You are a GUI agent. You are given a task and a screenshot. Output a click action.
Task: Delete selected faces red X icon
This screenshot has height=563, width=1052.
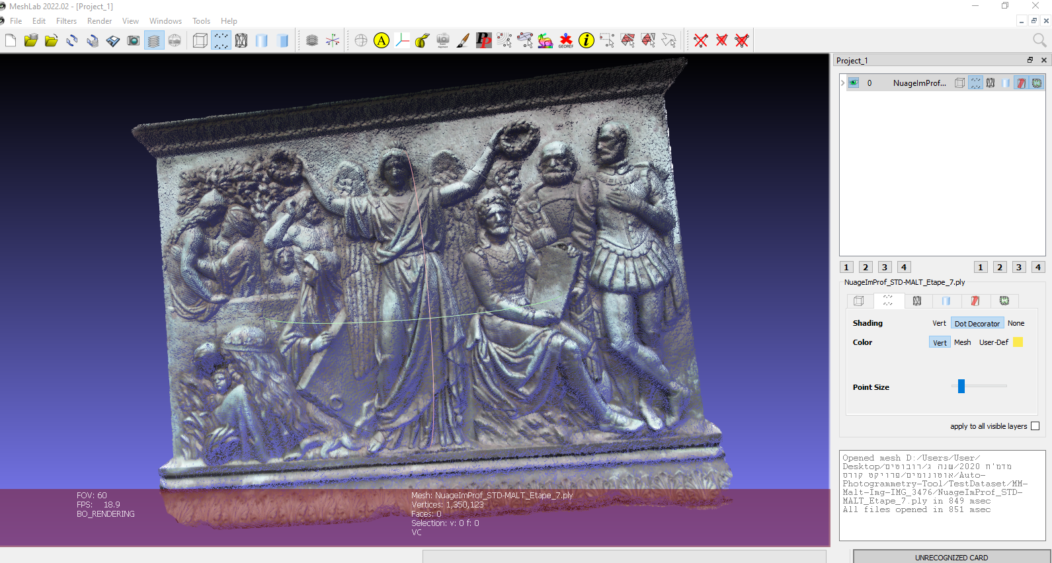click(721, 41)
